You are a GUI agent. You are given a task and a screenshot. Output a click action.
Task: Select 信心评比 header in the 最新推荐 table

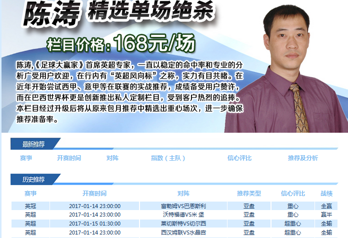tap(239, 158)
